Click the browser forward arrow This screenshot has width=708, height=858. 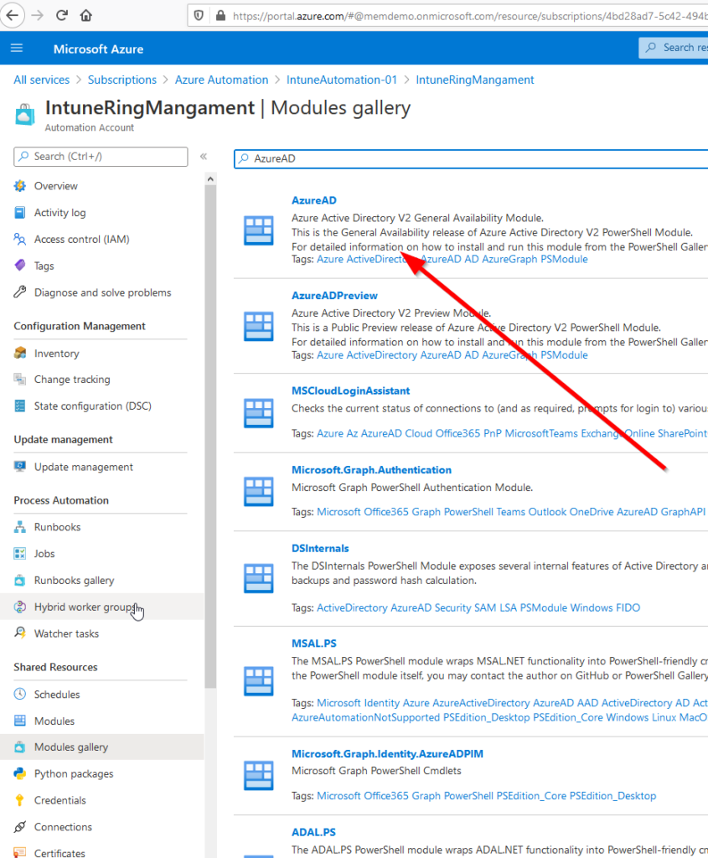[x=37, y=15]
